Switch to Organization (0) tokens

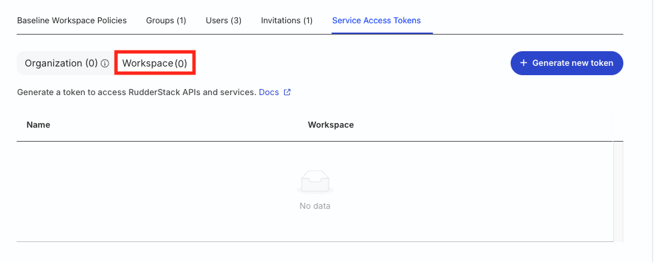coord(61,63)
